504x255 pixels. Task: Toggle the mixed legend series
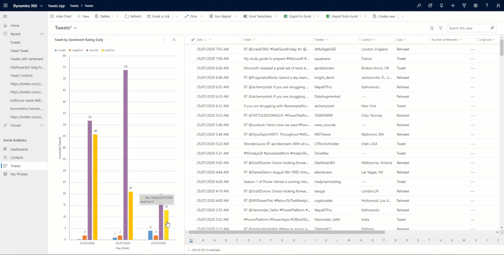[x=60, y=50]
